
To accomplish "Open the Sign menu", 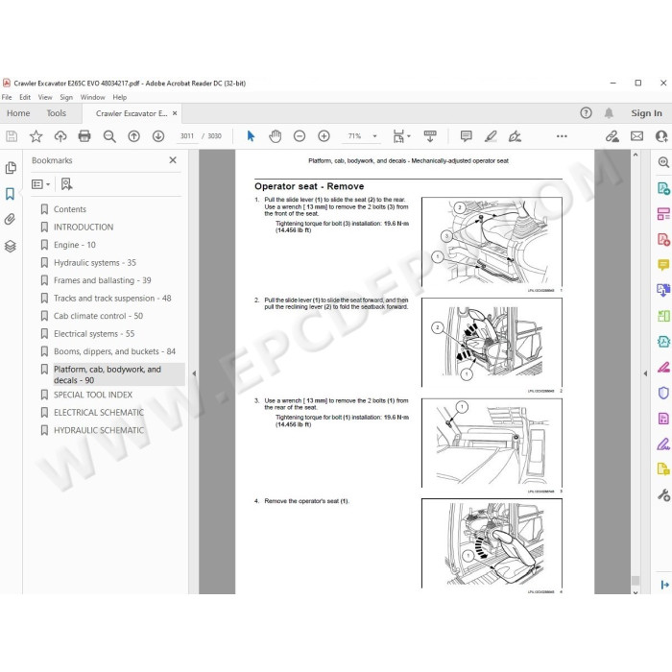I will [x=66, y=97].
